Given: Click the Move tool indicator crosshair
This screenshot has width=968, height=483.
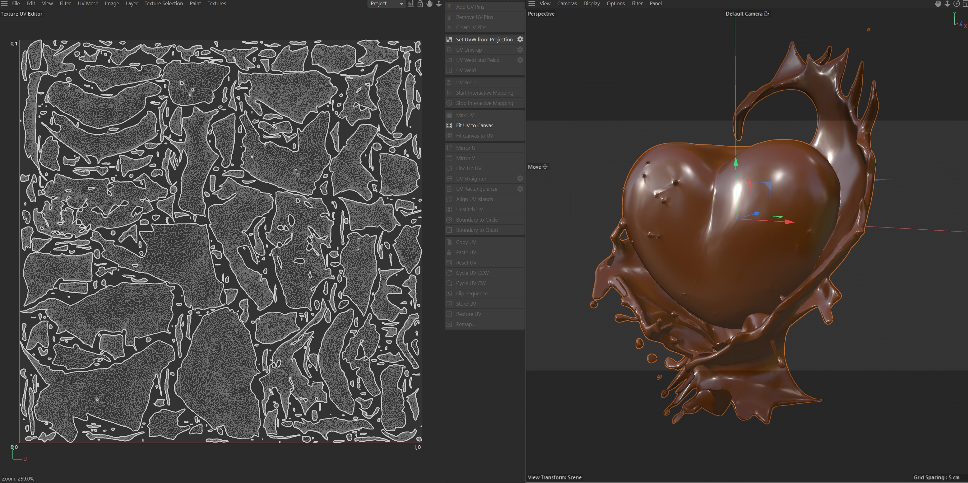Looking at the screenshot, I should coord(545,166).
